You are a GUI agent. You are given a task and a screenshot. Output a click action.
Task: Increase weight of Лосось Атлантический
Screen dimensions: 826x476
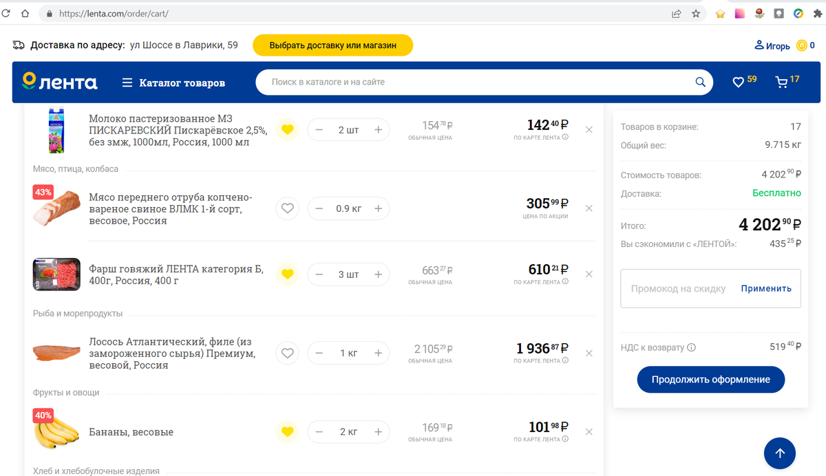coord(378,353)
